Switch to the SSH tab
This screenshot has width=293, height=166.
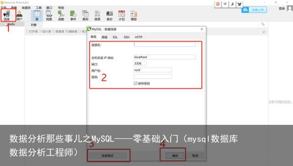(126, 37)
